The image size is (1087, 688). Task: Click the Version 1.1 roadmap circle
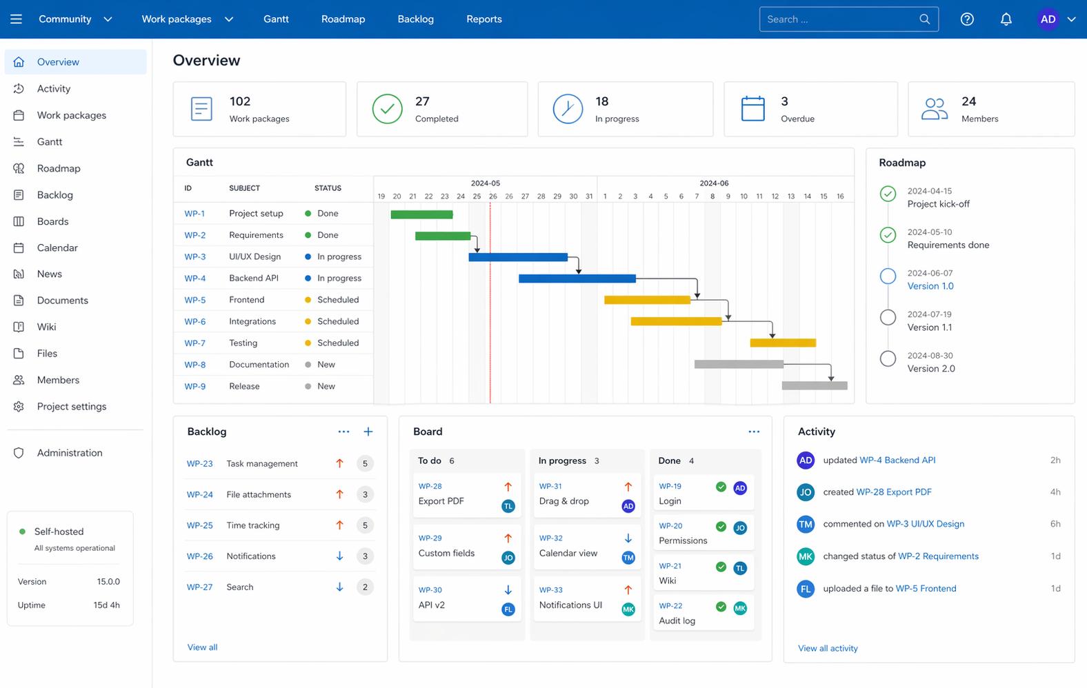click(x=888, y=317)
